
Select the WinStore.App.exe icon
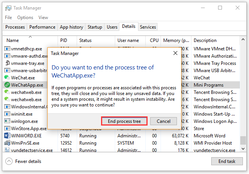click(7, 129)
